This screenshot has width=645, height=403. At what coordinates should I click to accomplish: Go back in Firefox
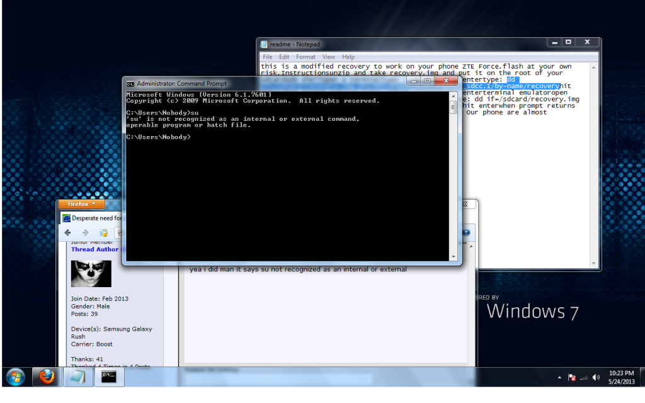[x=68, y=233]
